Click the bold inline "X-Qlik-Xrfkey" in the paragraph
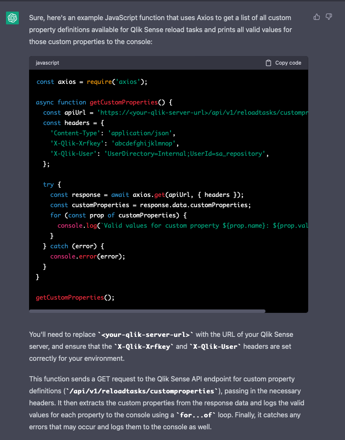 [144, 347]
